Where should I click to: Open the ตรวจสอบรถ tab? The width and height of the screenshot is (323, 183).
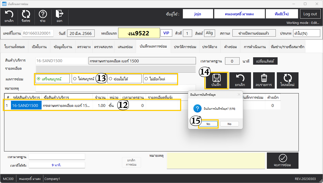coord(103,47)
